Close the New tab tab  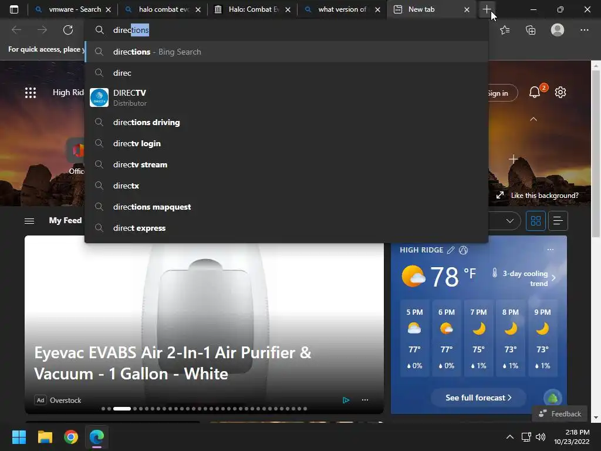[467, 9]
